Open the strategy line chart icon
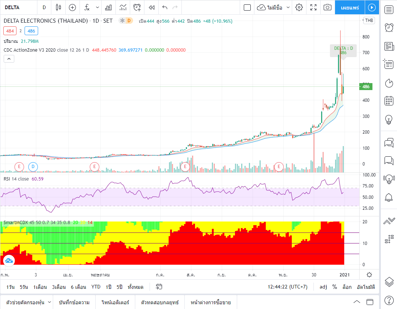The image size is (397, 309). (x=123, y=7)
